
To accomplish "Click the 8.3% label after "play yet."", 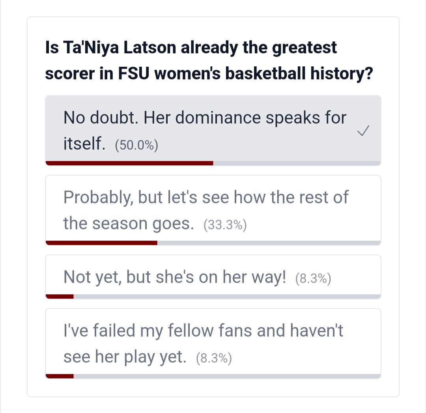I will (x=214, y=359).
